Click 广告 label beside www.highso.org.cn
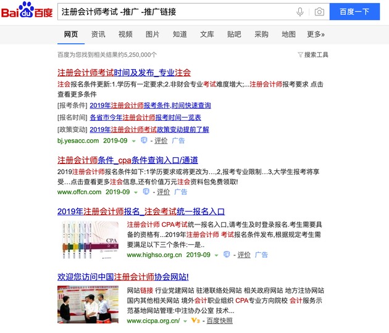 tap(261, 255)
